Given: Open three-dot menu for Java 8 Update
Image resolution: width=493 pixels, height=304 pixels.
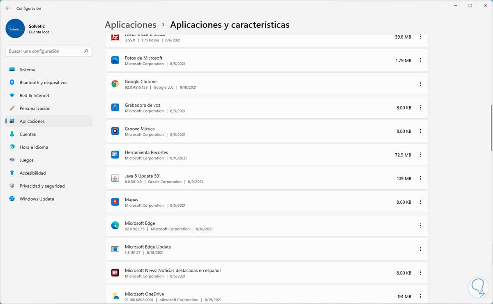Looking at the screenshot, I should [420, 178].
